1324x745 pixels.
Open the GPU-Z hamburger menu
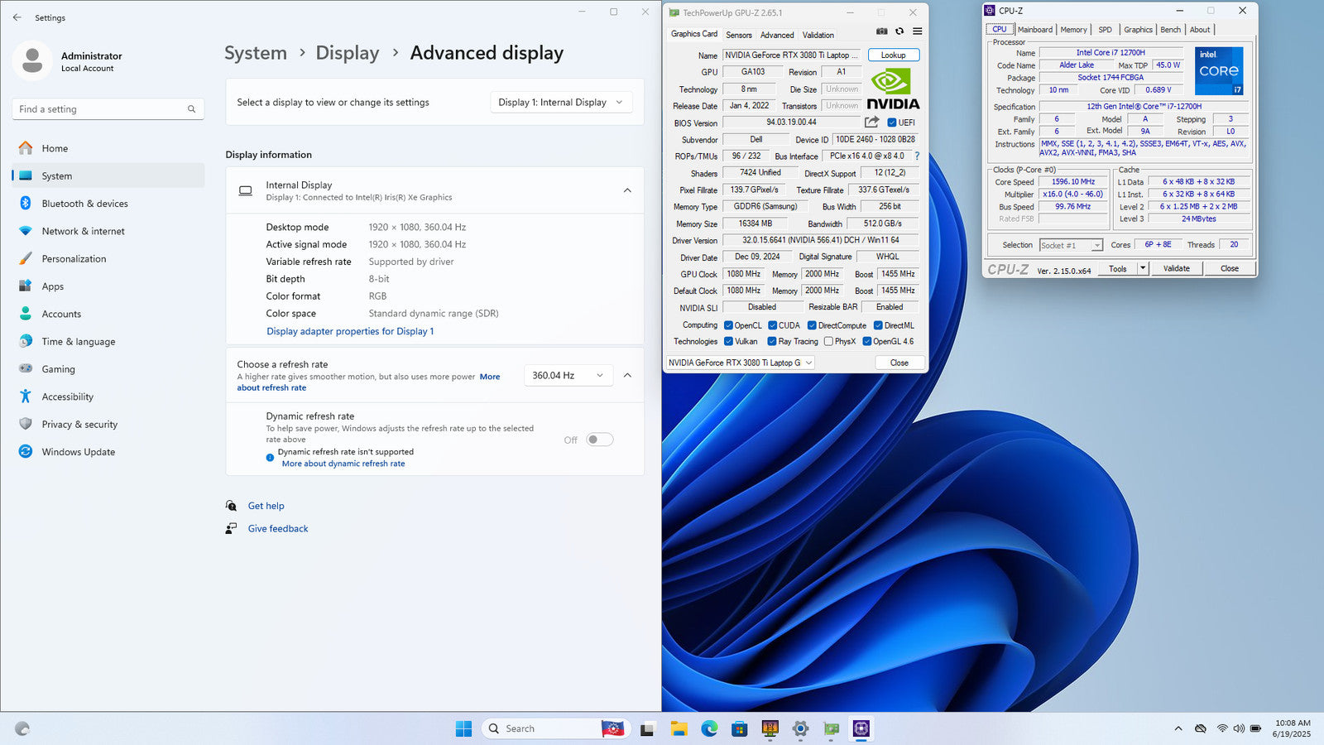pyautogui.click(x=917, y=31)
